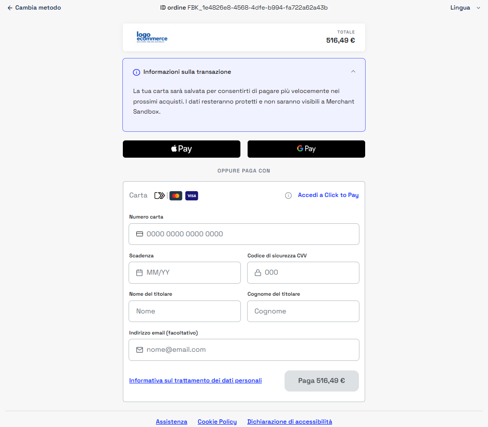Click the Mastercard logo icon

tap(176, 196)
